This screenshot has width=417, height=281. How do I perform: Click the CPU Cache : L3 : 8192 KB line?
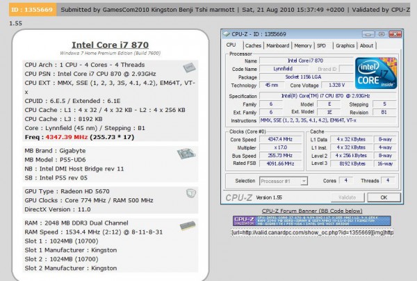point(63,119)
